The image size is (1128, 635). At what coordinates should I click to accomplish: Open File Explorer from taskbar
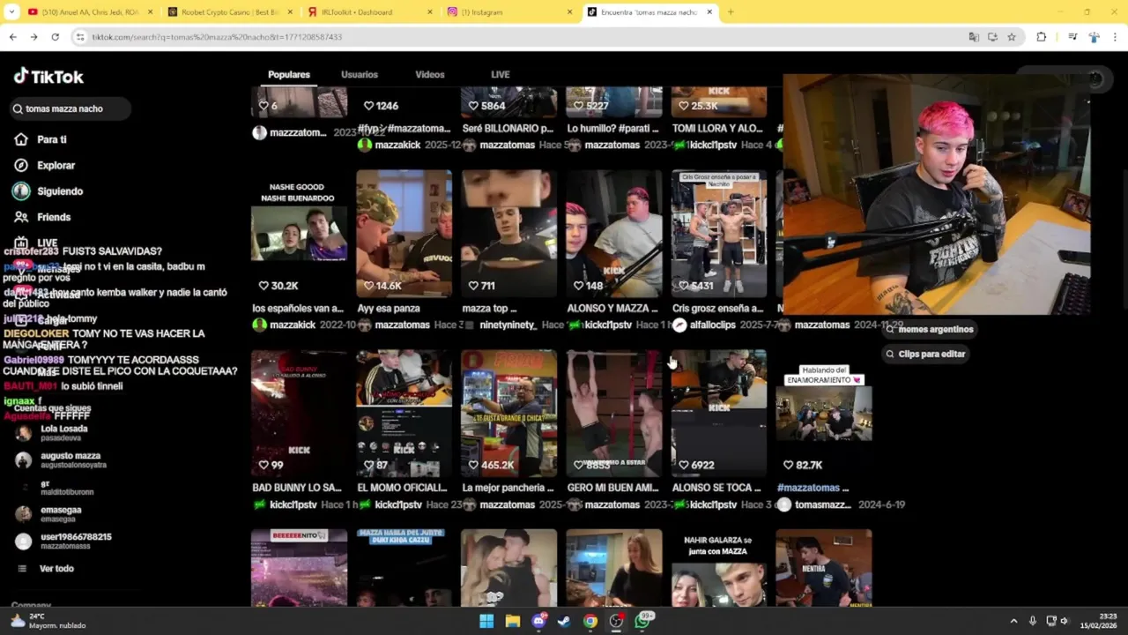pos(512,621)
